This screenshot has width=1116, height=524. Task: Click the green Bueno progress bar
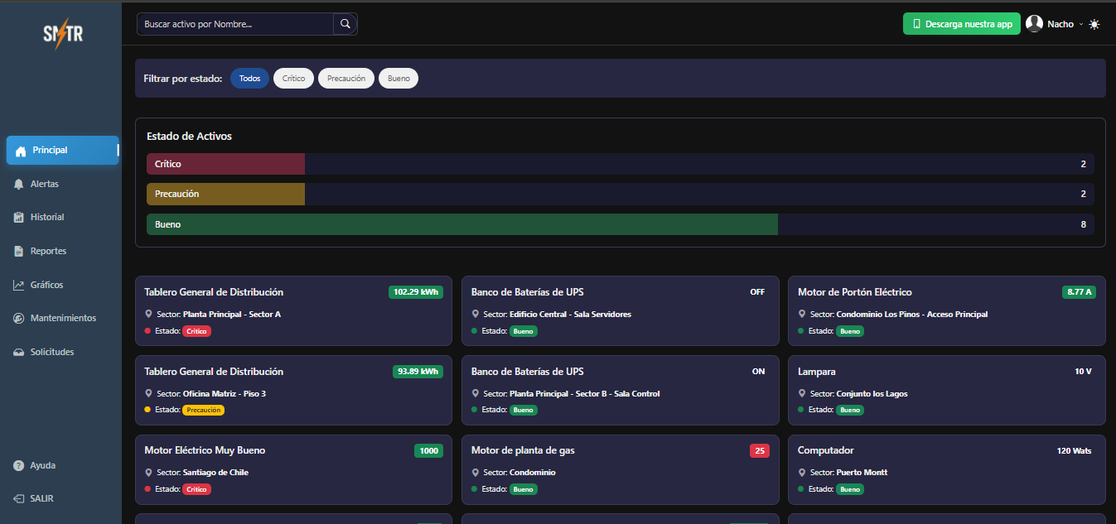pos(461,224)
